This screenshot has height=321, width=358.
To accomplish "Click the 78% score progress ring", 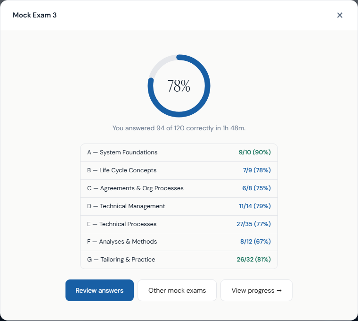I will pyautogui.click(x=179, y=86).
